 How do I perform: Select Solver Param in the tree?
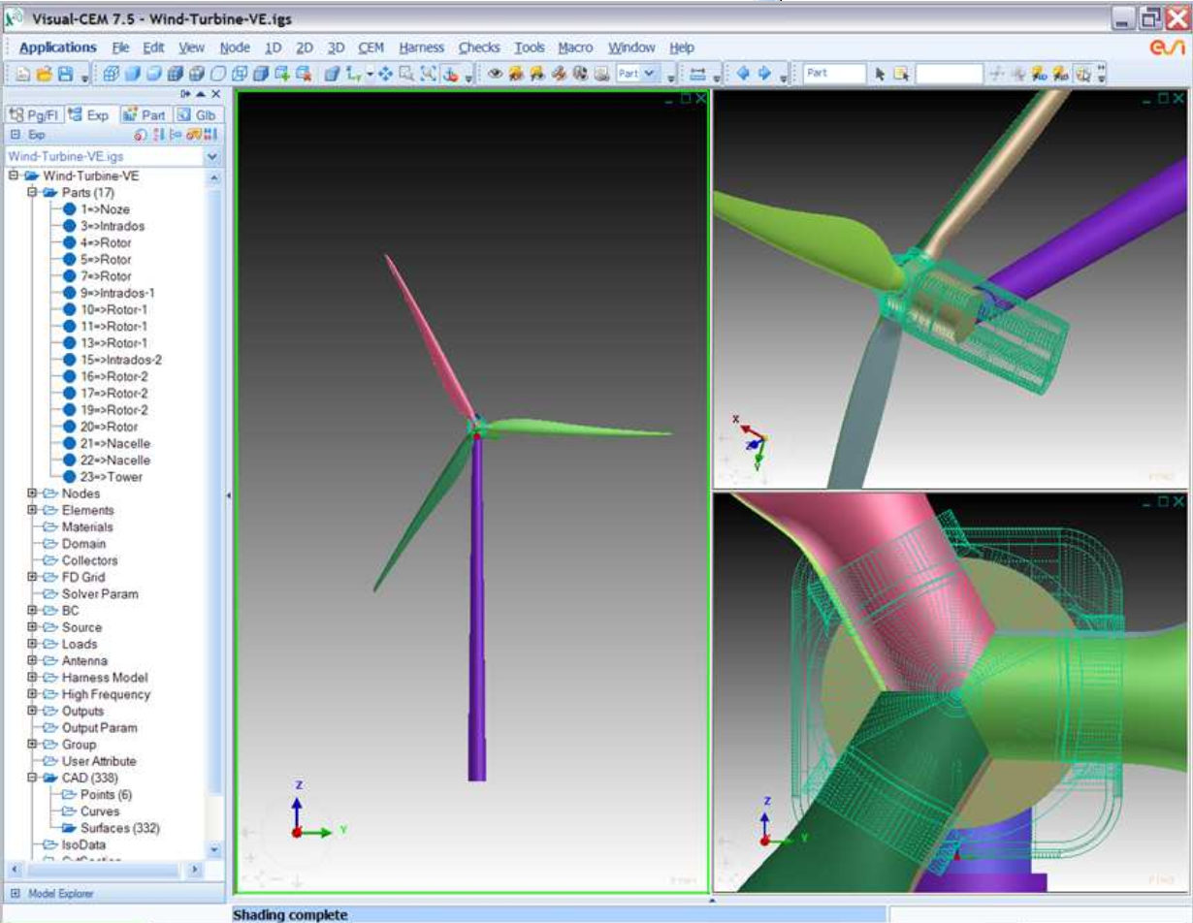(100, 594)
